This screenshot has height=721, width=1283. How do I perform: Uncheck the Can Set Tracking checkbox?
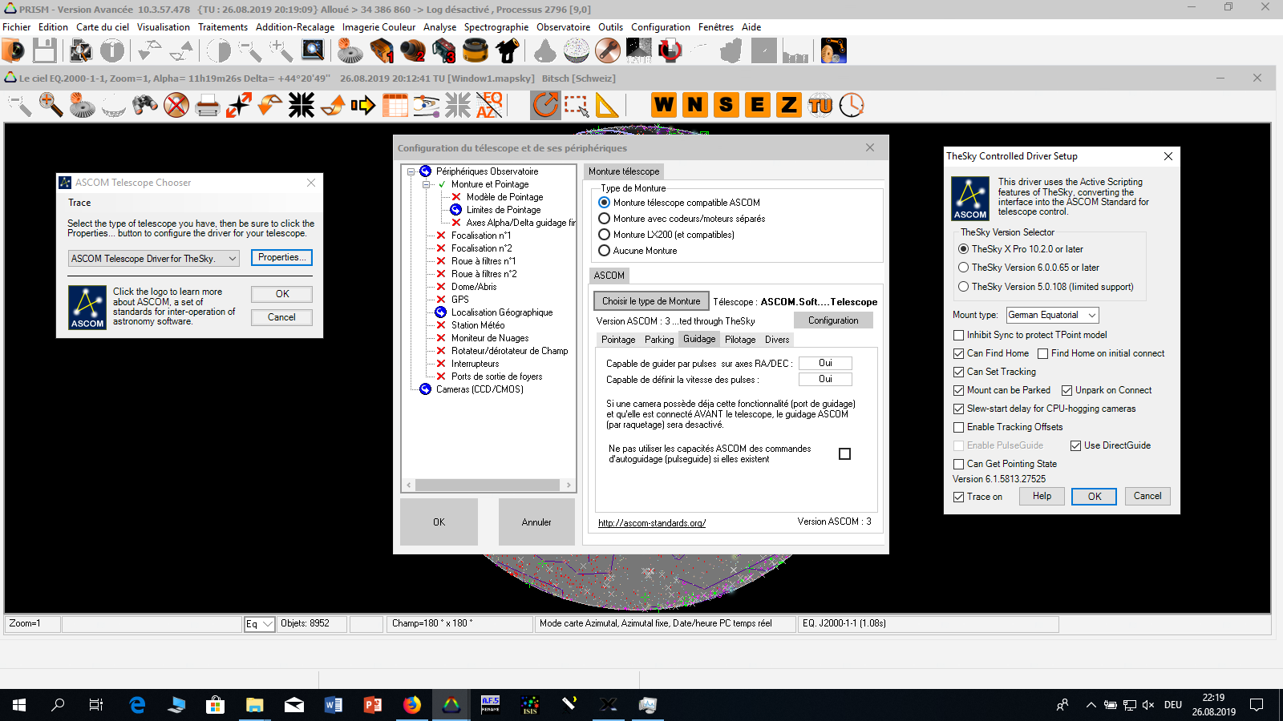[x=958, y=372]
